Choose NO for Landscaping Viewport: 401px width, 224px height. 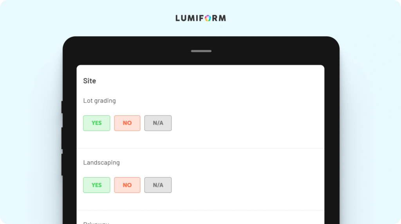(127, 185)
